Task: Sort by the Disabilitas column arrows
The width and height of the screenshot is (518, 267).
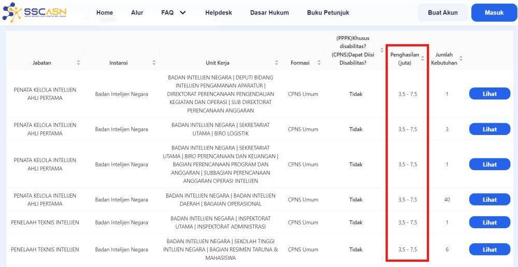Action: (382, 50)
